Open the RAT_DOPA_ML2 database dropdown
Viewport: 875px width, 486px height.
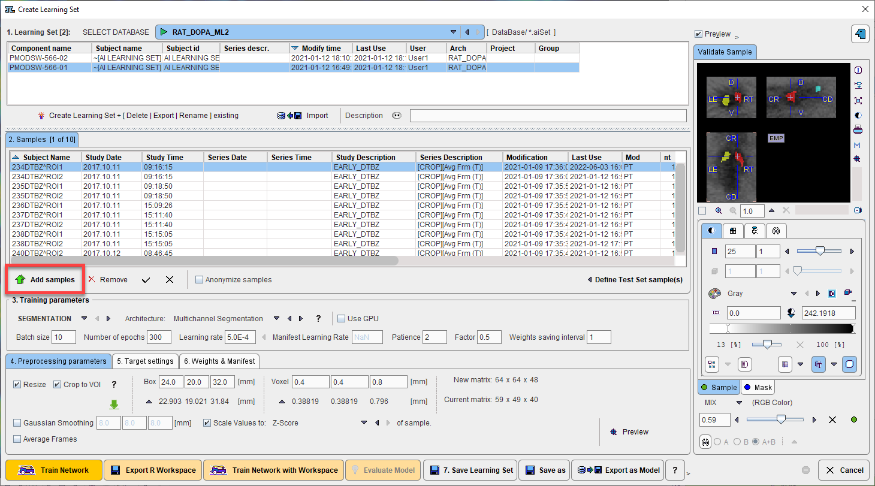[x=454, y=32]
